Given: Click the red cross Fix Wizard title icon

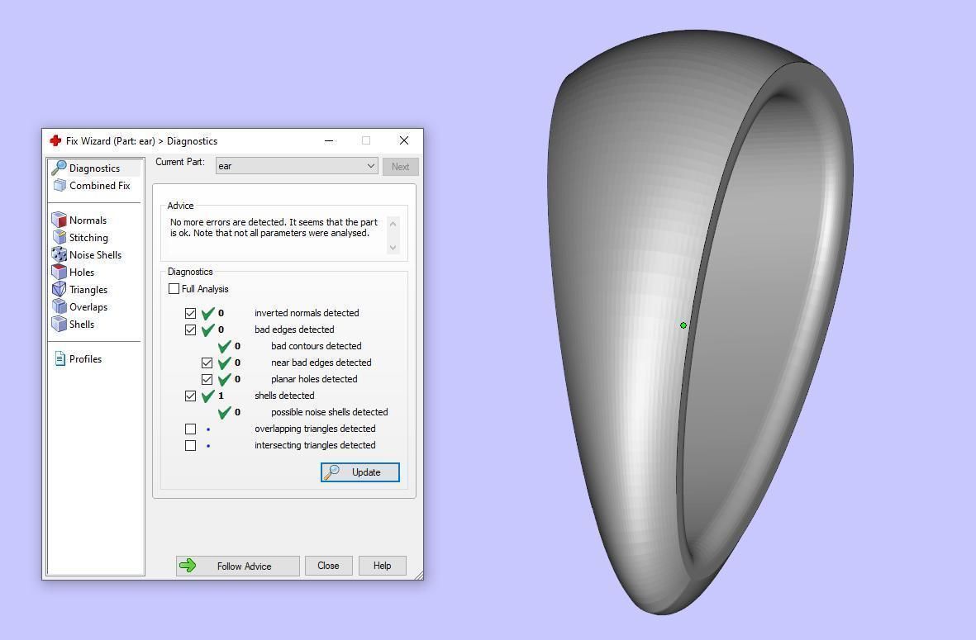Looking at the screenshot, I should [x=55, y=141].
